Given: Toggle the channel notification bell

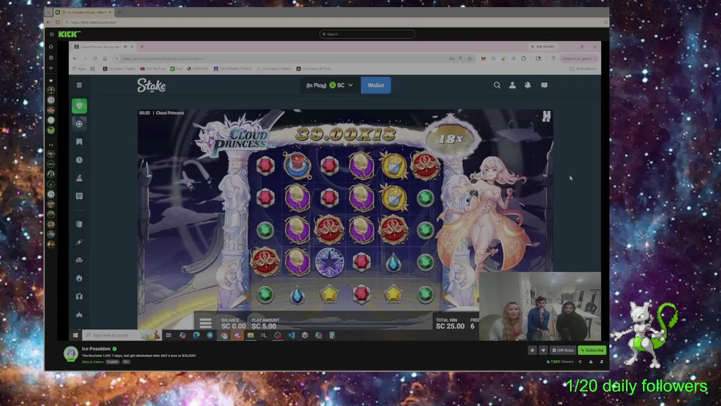Looking at the screenshot, I should [x=532, y=350].
